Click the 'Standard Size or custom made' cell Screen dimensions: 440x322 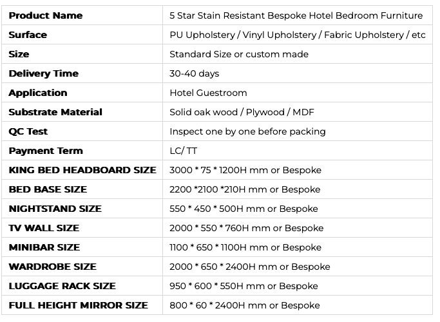[238, 54]
